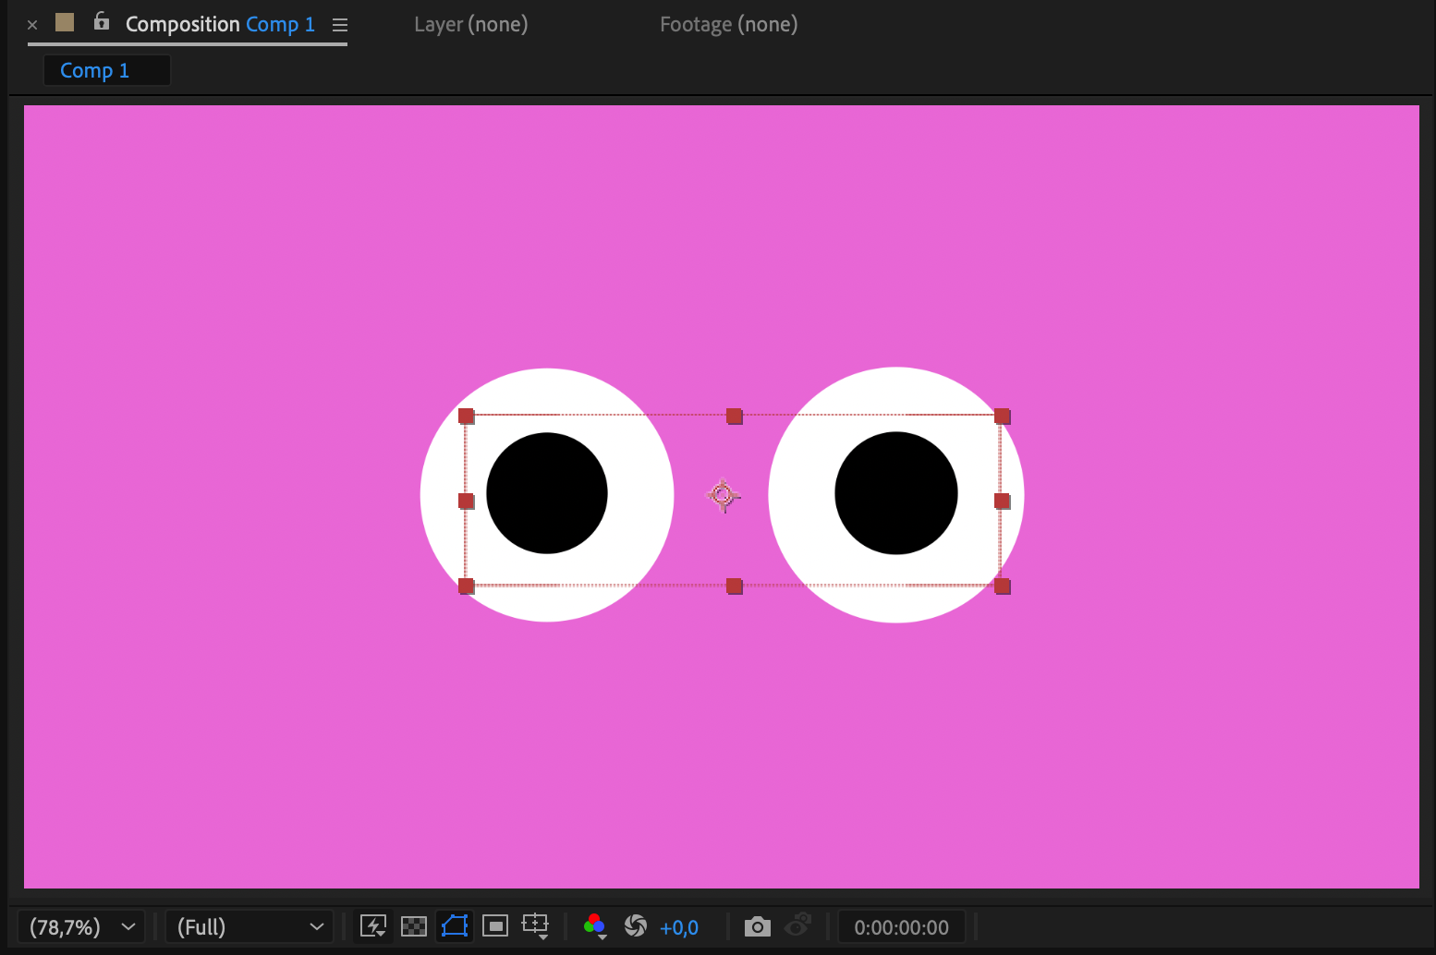Toggle Fast Previews icon
The height and width of the screenshot is (955, 1436).
pos(373,926)
